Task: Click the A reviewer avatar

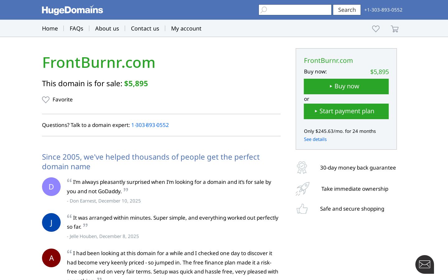Action: coord(51,258)
